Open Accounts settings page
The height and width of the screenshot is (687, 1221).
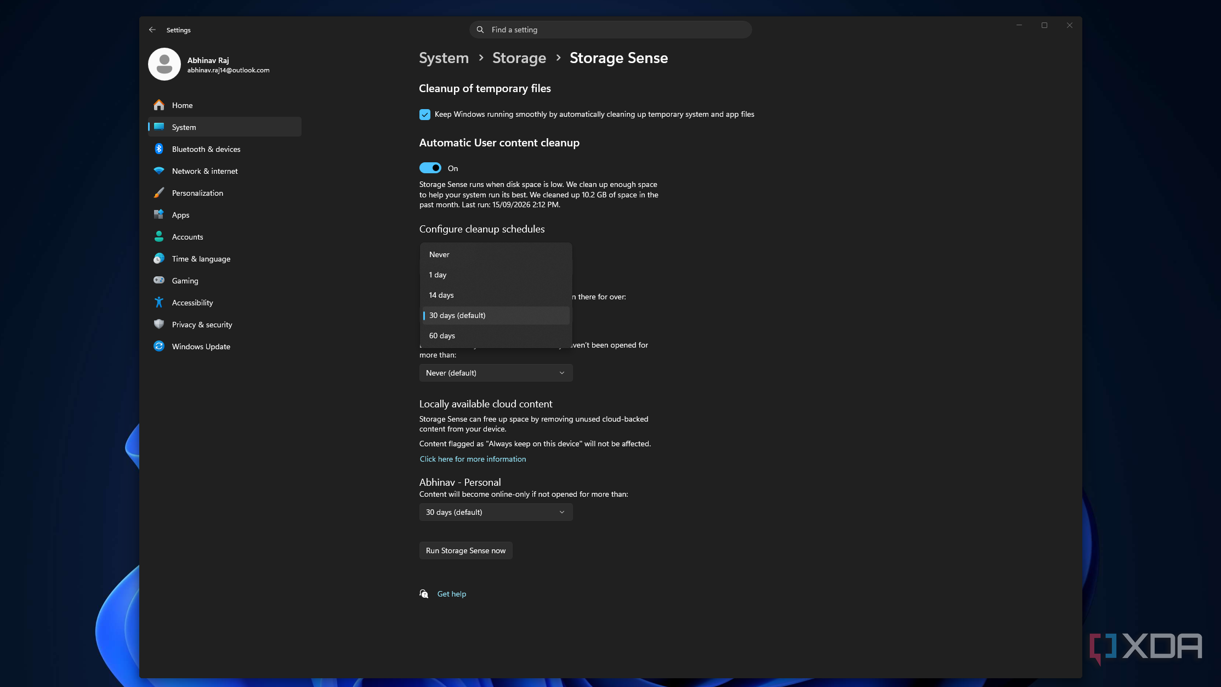(x=224, y=236)
